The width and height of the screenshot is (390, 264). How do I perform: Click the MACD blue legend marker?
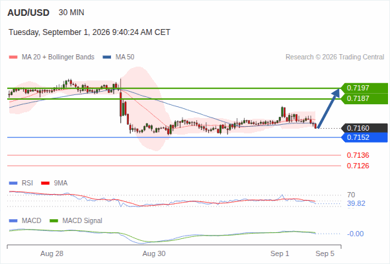(x=13, y=221)
